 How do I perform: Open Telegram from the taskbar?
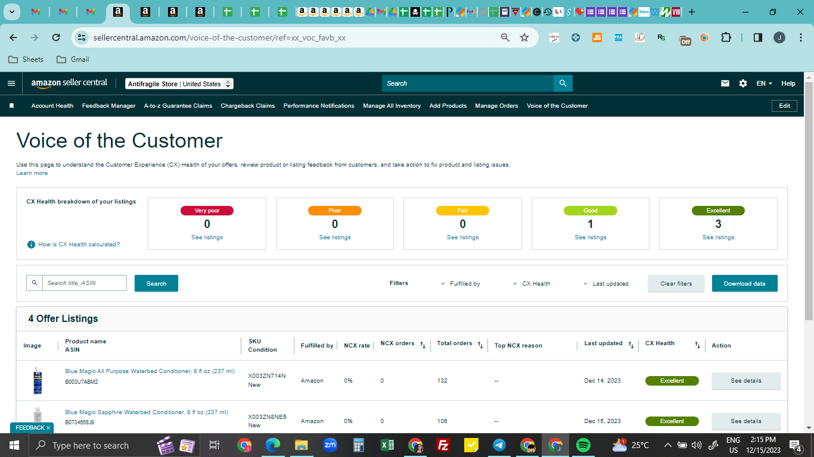(x=499, y=445)
